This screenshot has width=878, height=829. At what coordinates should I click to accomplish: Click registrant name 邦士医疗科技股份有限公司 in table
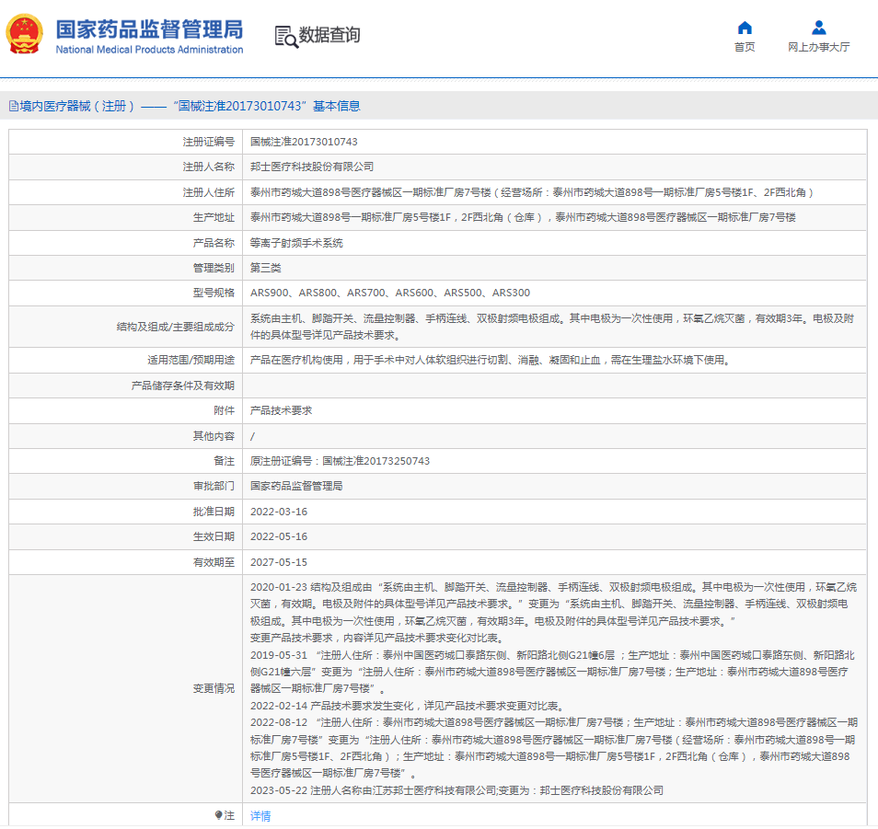click(312, 167)
